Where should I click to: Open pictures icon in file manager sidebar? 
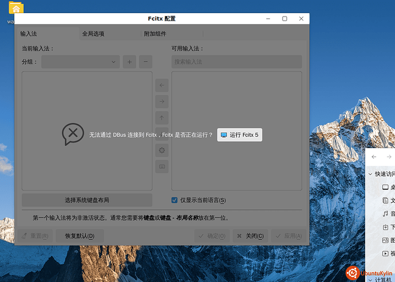tap(385, 240)
